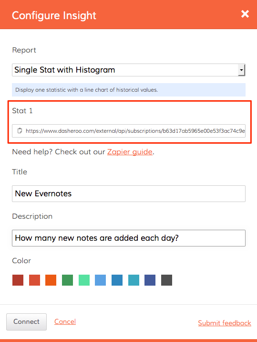The image size is (257, 342).
Task: Select the light blue color swatch
Action: coord(101,280)
